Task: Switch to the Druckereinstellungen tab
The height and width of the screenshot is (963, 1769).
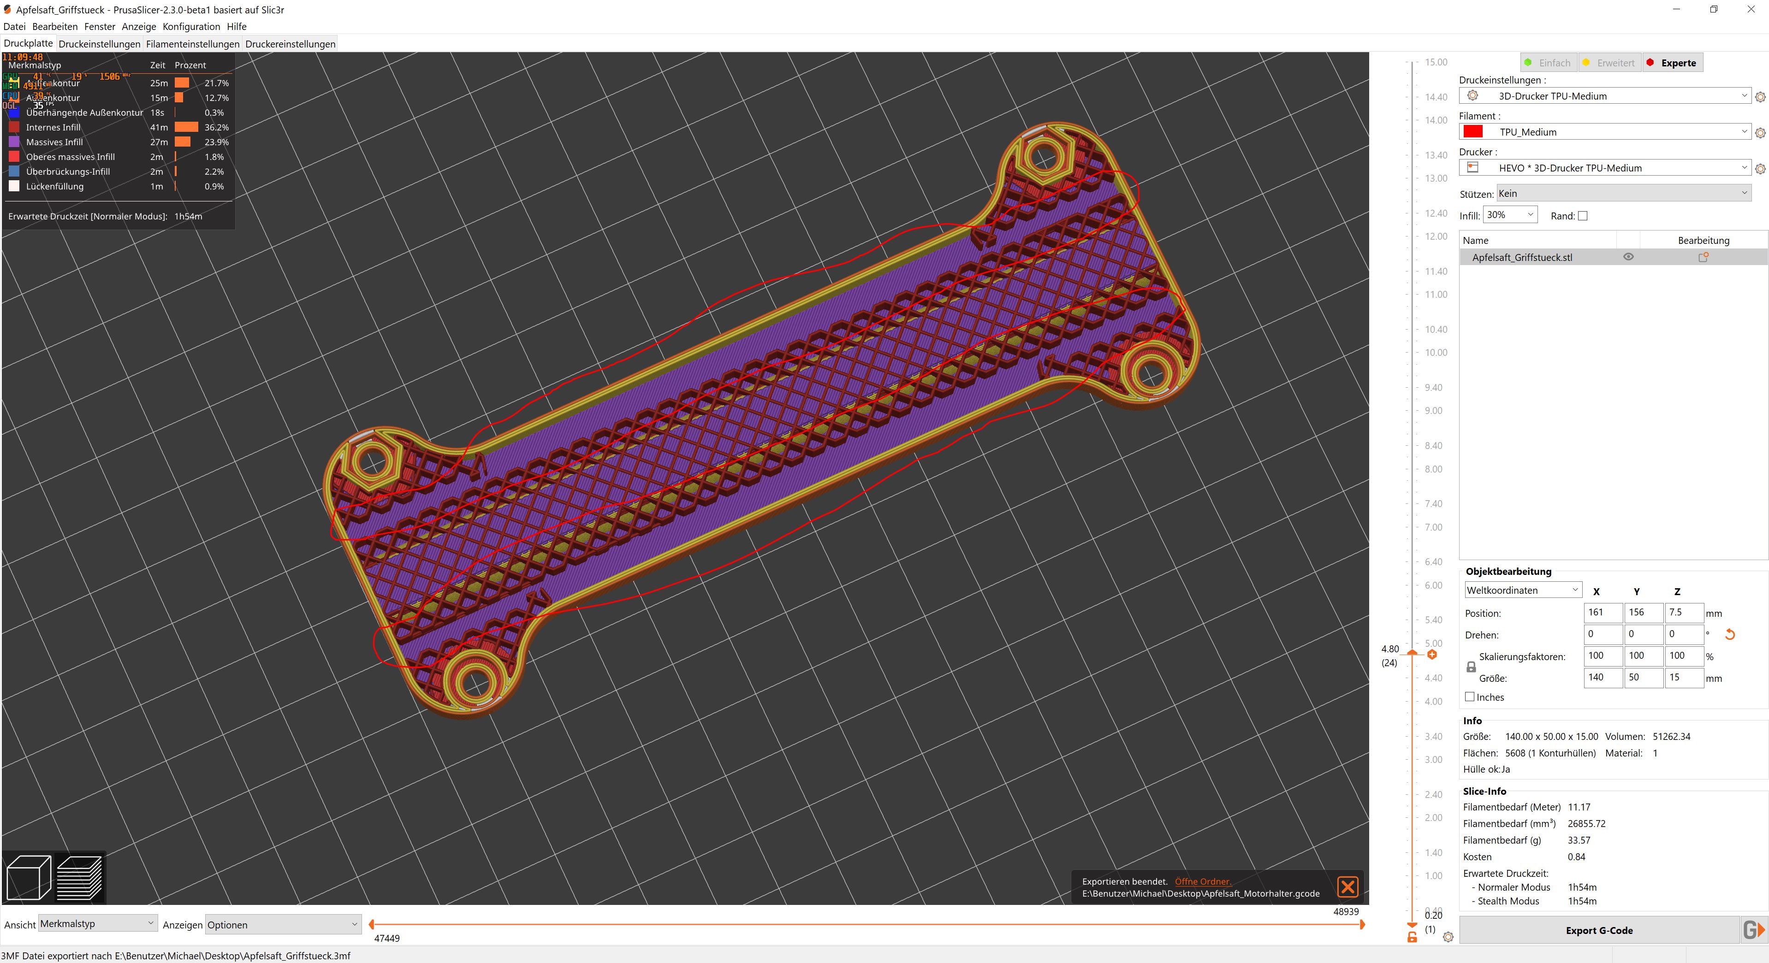Action: (291, 44)
